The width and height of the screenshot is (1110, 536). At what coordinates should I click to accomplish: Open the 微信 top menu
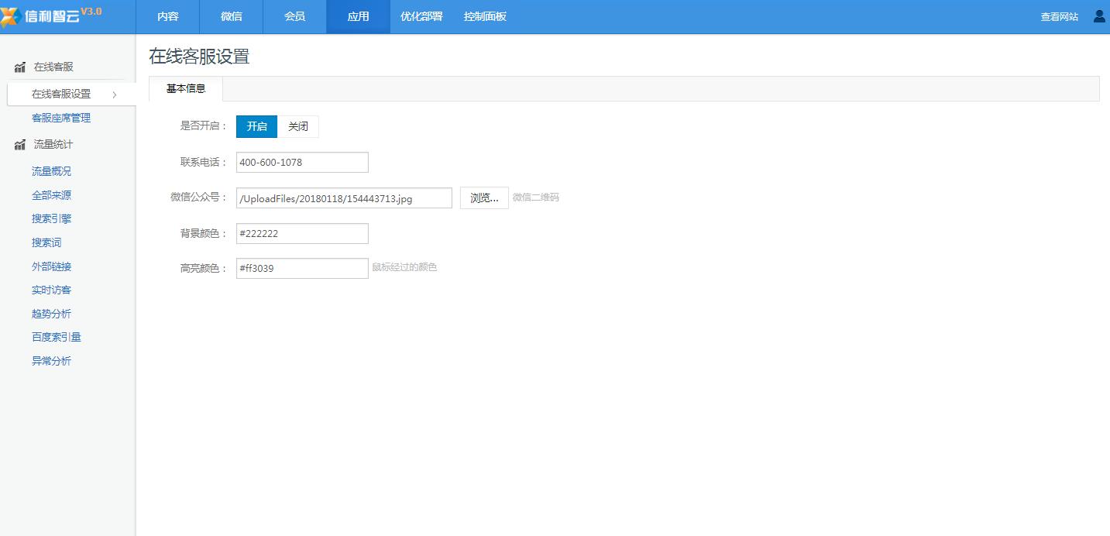click(231, 16)
